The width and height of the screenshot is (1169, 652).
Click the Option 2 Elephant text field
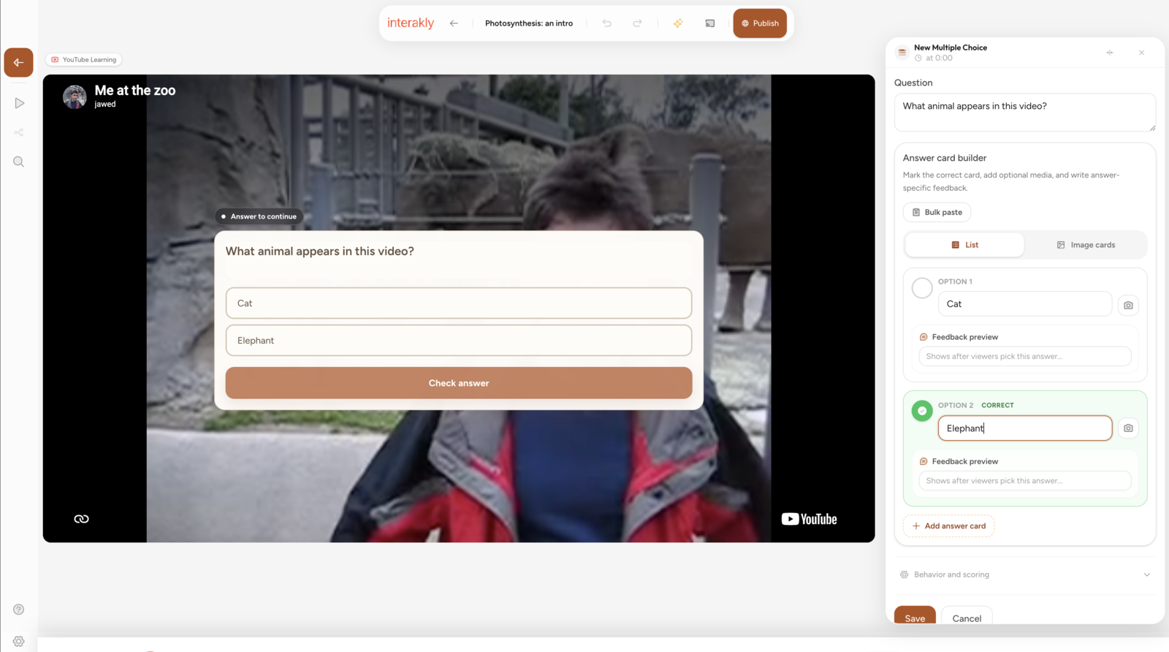tap(1025, 428)
